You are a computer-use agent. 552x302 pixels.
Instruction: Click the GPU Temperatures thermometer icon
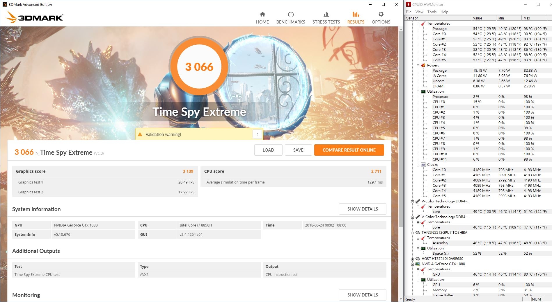423,269
